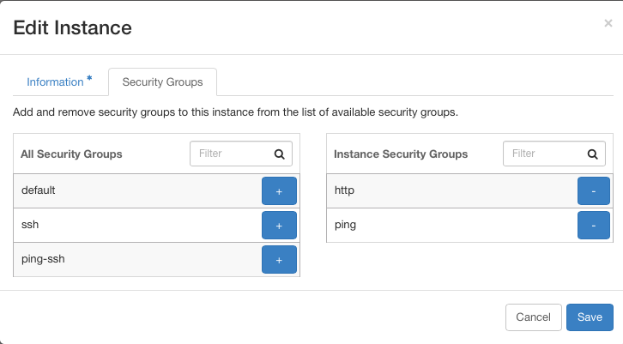Viewport: 623px width, 344px height.
Task: Focus the Instance Security Groups filter field
Action: 553,154
